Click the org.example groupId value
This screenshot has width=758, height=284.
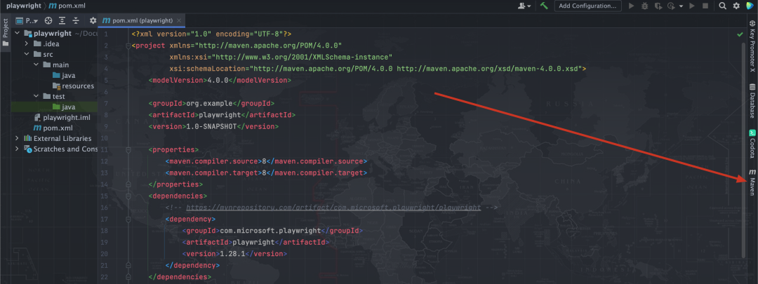[x=209, y=103]
